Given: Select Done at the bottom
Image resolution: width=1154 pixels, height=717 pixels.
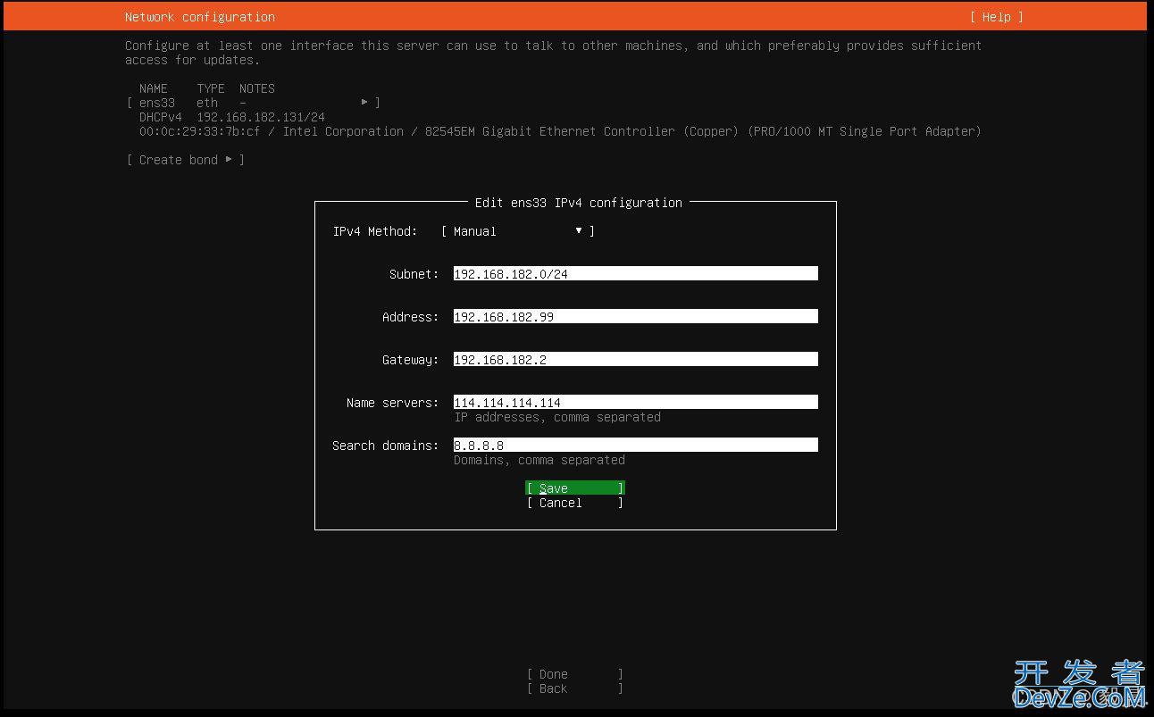Looking at the screenshot, I should (x=574, y=674).
